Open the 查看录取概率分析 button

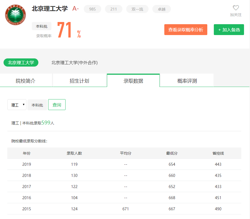click(186, 30)
